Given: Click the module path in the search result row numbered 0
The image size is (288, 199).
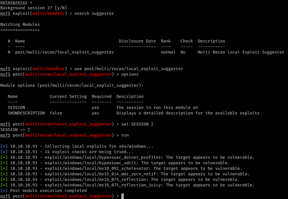Looking at the screenshot, I should pyautogui.click(x=65, y=52).
